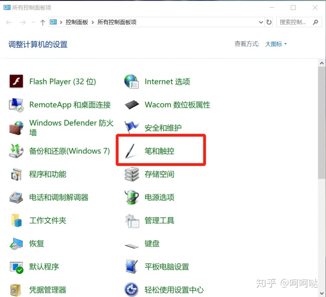Image resolution: width=326 pixels, height=297 pixels.
Task: Go up one level with up arrow
Action: coord(43,22)
